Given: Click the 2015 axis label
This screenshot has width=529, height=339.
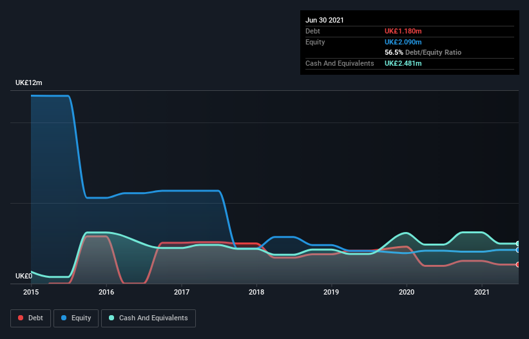Looking at the screenshot, I should (31, 292).
